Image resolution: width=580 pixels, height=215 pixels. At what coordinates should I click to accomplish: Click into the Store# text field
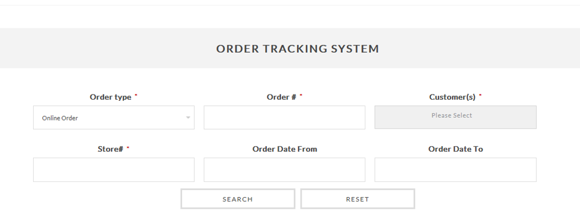click(x=114, y=170)
